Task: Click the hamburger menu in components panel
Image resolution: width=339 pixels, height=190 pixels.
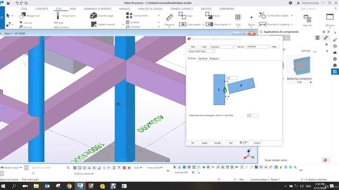Action: click(x=317, y=38)
